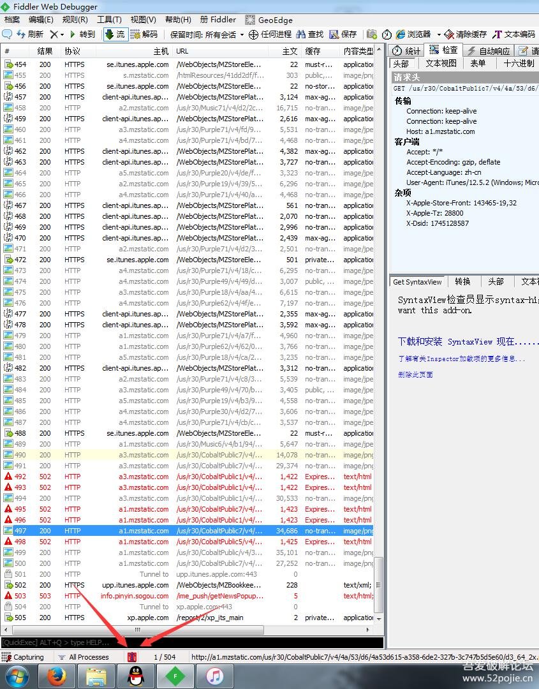The image size is (539, 689).
Task: Open the 文本编码 (TextWizard) tool
Action: pos(514,34)
